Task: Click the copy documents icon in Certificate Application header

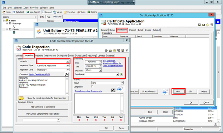Action: 212,25
